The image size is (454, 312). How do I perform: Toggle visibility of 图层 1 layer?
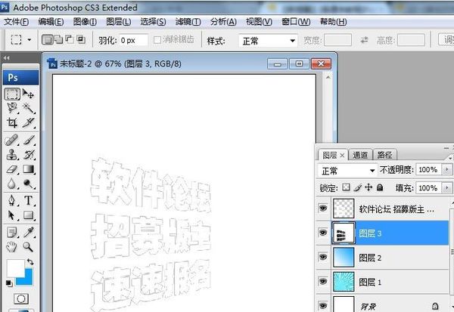[323, 281]
